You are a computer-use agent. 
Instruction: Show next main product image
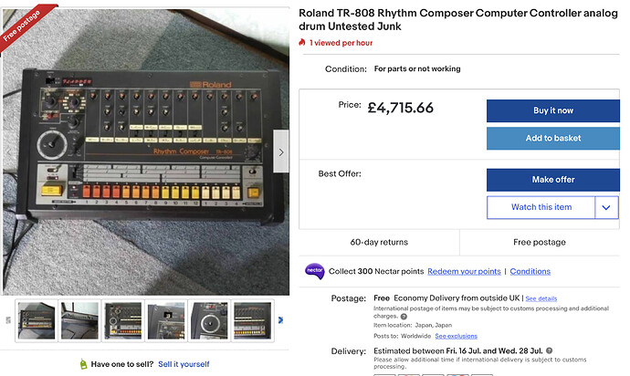pyautogui.click(x=281, y=152)
